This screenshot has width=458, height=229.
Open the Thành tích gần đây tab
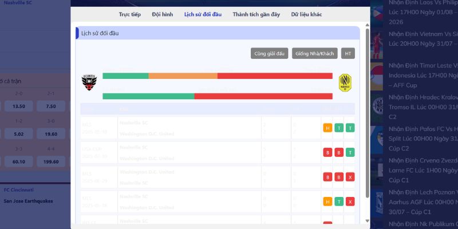[x=256, y=14]
